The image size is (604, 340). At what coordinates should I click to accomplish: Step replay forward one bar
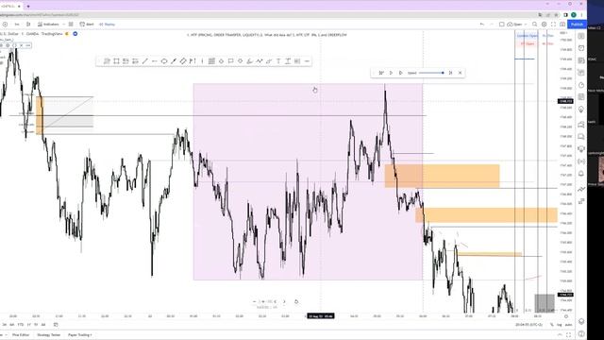coord(400,73)
